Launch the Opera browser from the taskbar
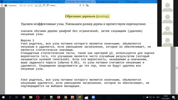The image size is (178, 100). tap(38, 97)
